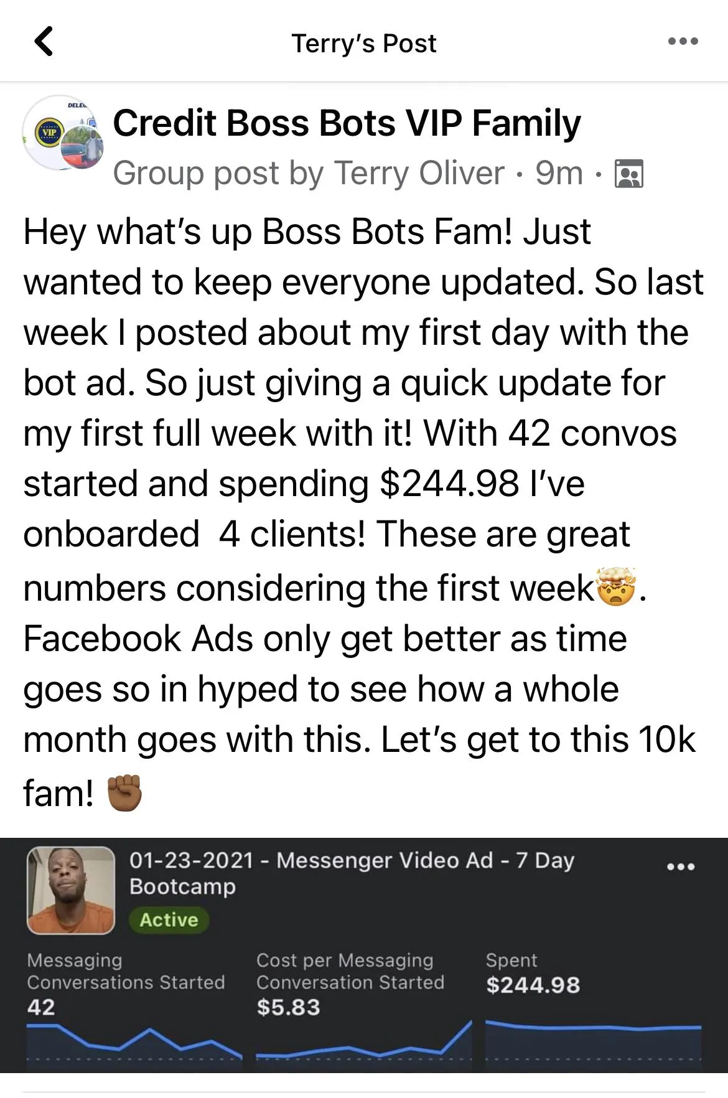Viewport: 728px width, 1098px height.
Task: Tap the raised fist emoji
Action: pos(124,793)
